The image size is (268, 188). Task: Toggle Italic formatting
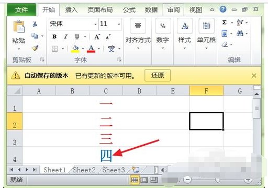click(65, 37)
